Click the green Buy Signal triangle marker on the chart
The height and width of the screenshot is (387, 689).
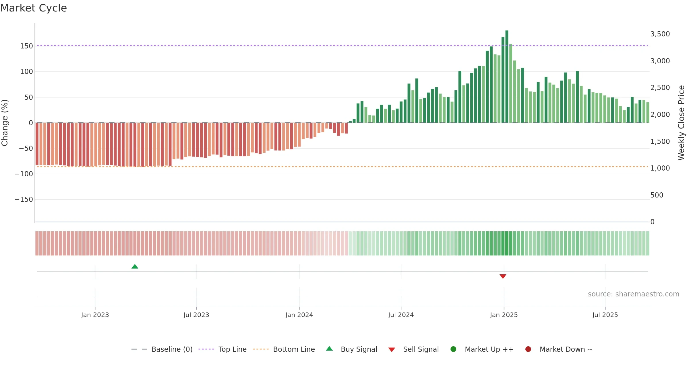tap(135, 267)
